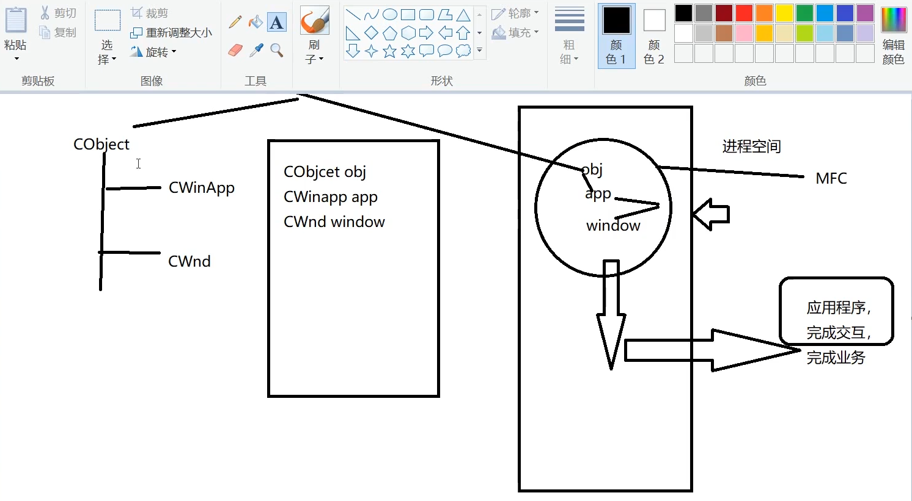Choose the Left arrow shape
The height and width of the screenshot is (501, 912).
[445, 33]
